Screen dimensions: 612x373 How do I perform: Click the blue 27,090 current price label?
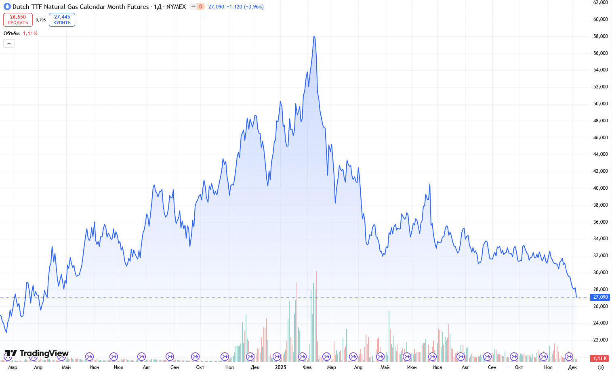click(x=600, y=297)
